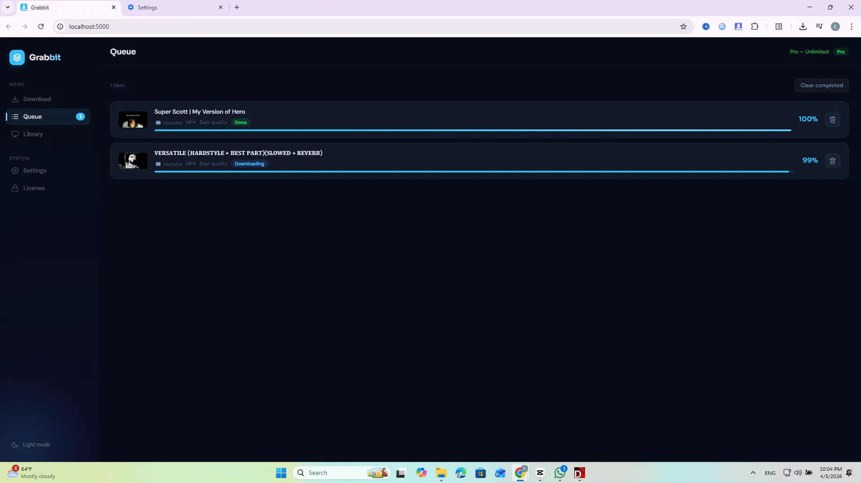This screenshot has height=483, width=861.
Task: Open the Windows Start menu
Action: (281, 473)
